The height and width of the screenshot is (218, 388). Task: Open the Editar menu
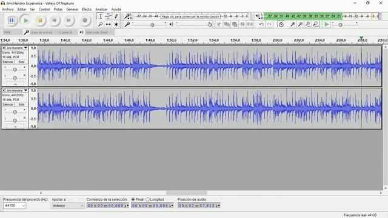(x=22, y=9)
